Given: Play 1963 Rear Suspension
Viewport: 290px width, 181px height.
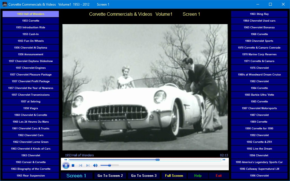Looking at the screenshot, I should pyautogui.click(x=31, y=176).
